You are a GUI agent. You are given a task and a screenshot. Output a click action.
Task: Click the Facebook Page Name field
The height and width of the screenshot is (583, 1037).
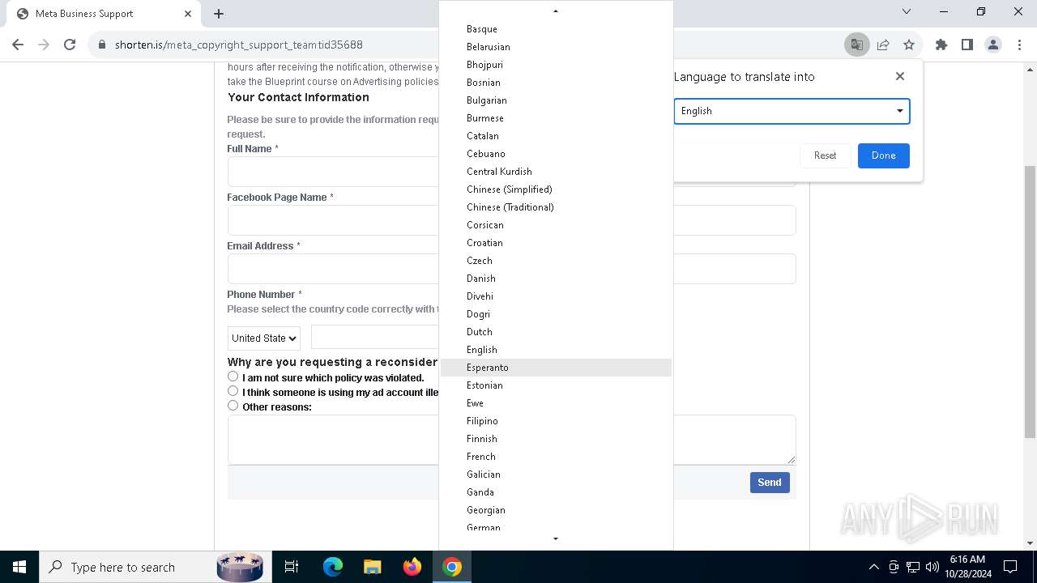click(x=333, y=220)
